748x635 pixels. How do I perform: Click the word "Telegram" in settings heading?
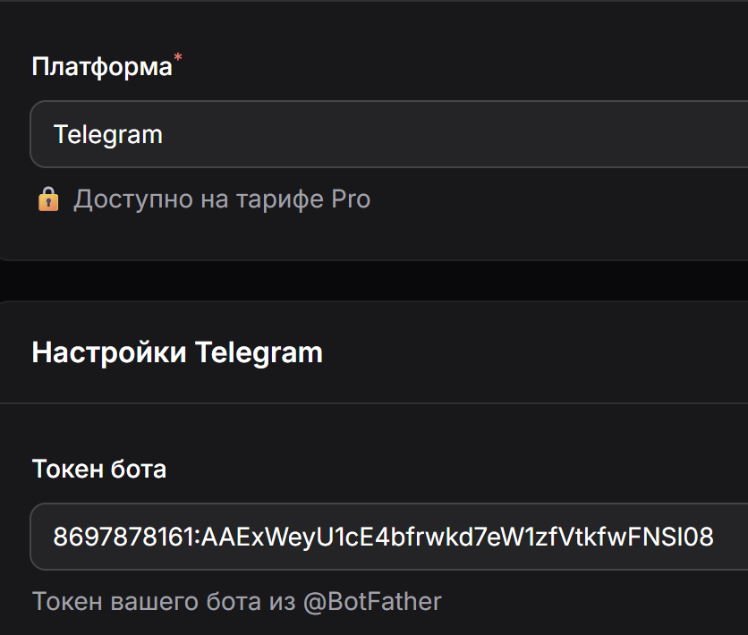click(259, 352)
